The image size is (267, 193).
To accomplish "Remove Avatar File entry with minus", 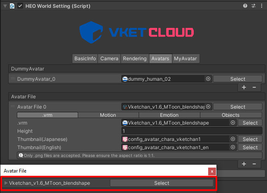I will tap(254, 164).
